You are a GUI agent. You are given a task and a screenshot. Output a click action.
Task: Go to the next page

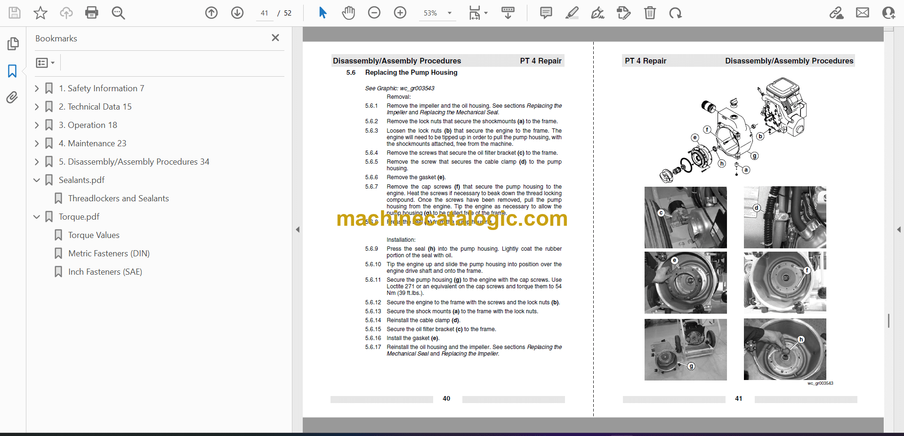coord(237,13)
